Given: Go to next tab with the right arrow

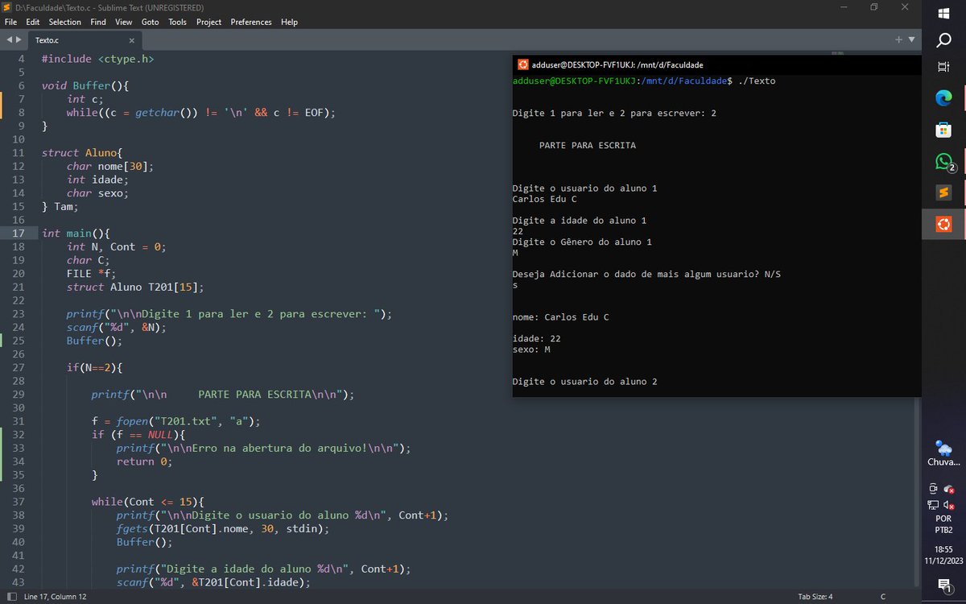Looking at the screenshot, I should click(x=19, y=39).
